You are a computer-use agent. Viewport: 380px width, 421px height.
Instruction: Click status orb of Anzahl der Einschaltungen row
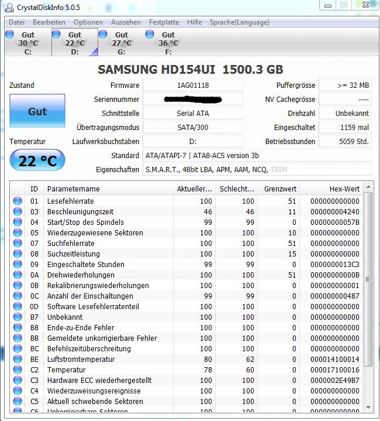(x=18, y=296)
